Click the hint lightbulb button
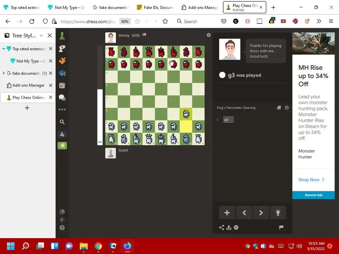The image size is (339, 254). click(278, 213)
